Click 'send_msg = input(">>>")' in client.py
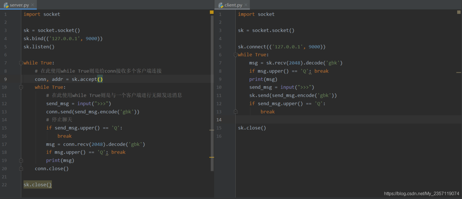The height and width of the screenshot is (199, 462). 282,87
